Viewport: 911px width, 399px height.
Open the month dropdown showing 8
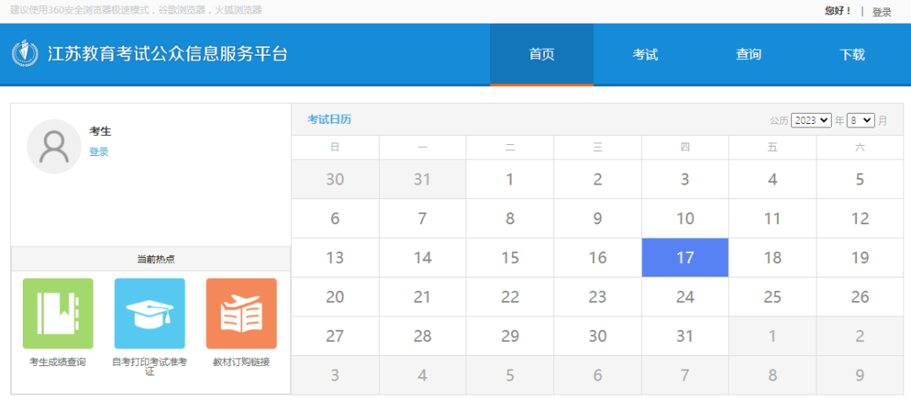tap(860, 121)
